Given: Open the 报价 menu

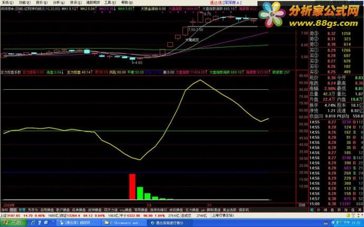Looking at the screenshot, I should click(x=42, y=3).
